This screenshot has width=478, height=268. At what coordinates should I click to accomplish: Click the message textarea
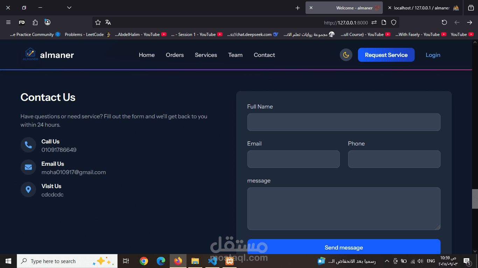[x=344, y=209]
